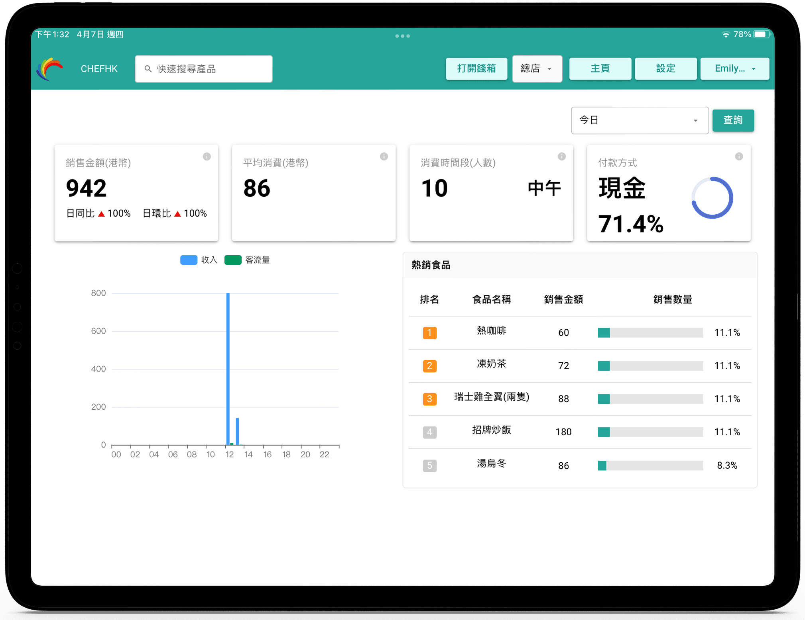The width and height of the screenshot is (805, 620).
Task: Open info icon on 平均消費 card
Action: 384,156
